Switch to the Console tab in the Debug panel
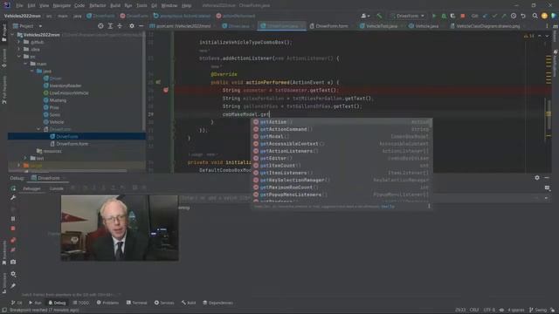 point(56,188)
